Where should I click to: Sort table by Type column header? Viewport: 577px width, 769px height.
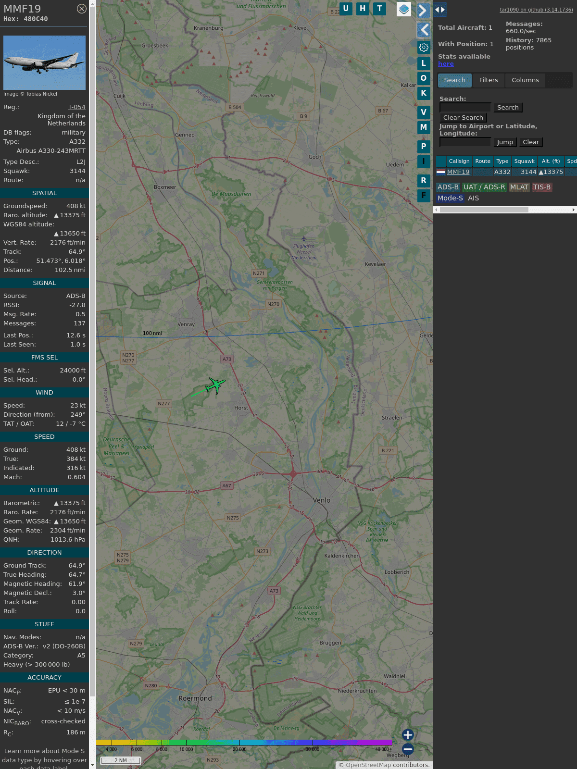point(502,161)
